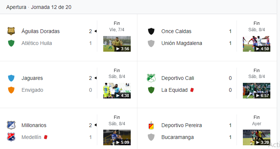
Task: Open the Unión Magdalena team name
Action: tap(182, 43)
